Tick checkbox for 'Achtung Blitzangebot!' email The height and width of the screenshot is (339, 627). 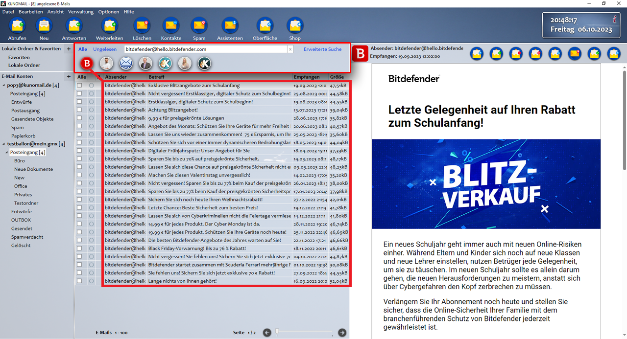[79, 110]
